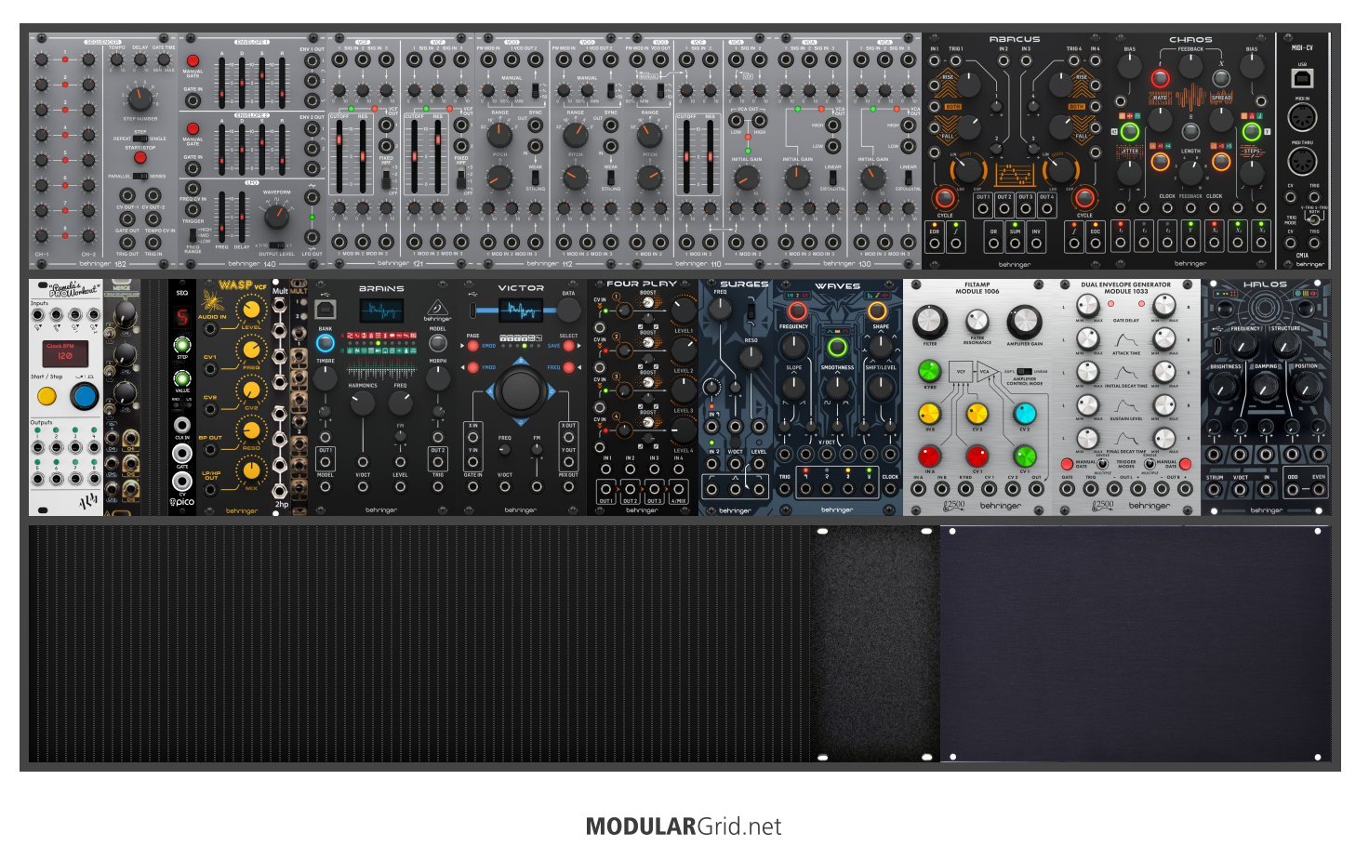Click the central joystick on the Victor module

click(521, 391)
